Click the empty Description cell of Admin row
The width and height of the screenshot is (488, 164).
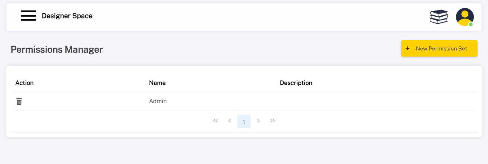click(339, 101)
